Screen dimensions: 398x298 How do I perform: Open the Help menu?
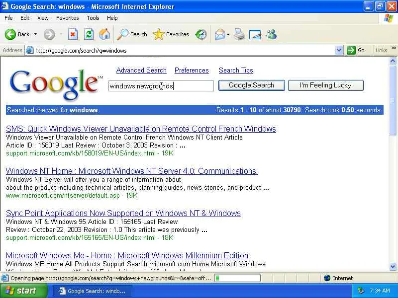coord(112,18)
